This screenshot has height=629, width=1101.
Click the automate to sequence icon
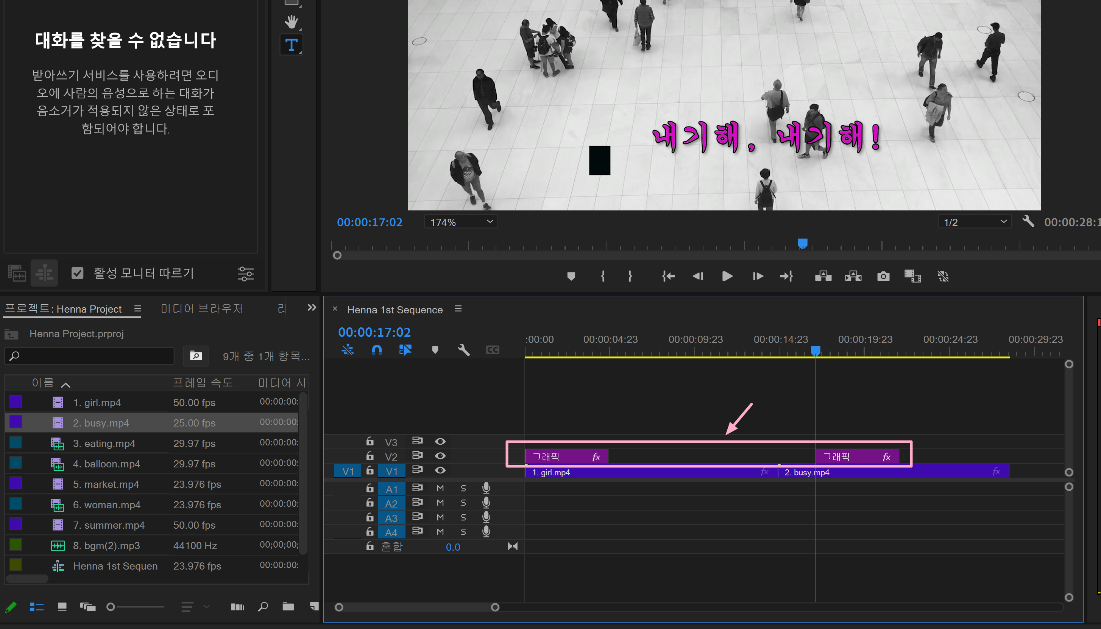click(x=237, y=607)
